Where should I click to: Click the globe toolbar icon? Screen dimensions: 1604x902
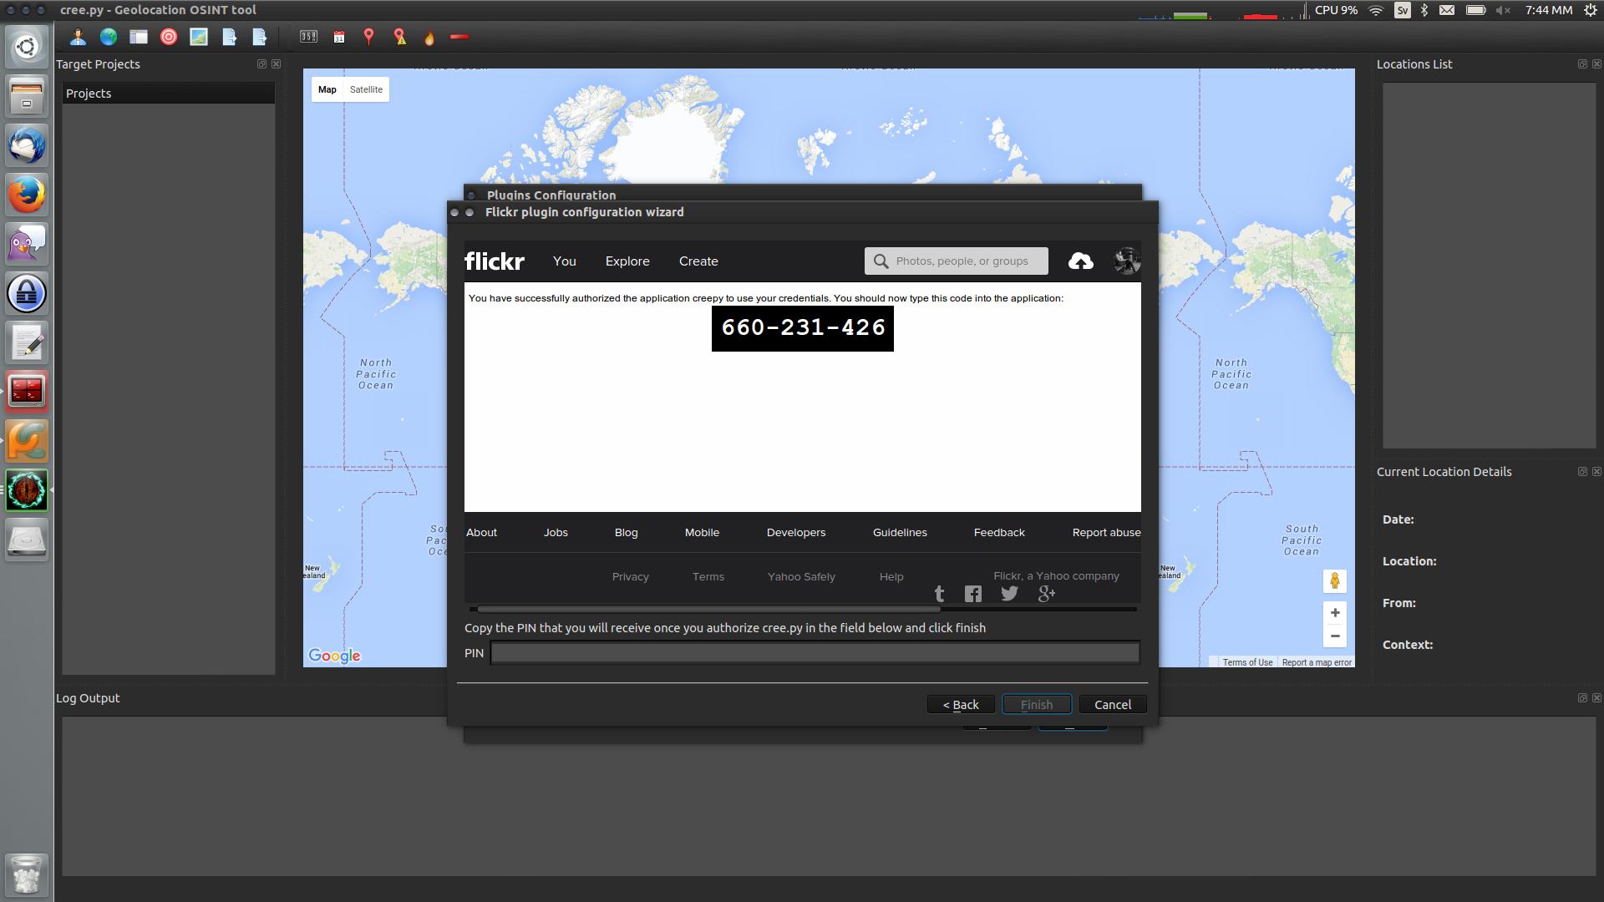(109, 37)
